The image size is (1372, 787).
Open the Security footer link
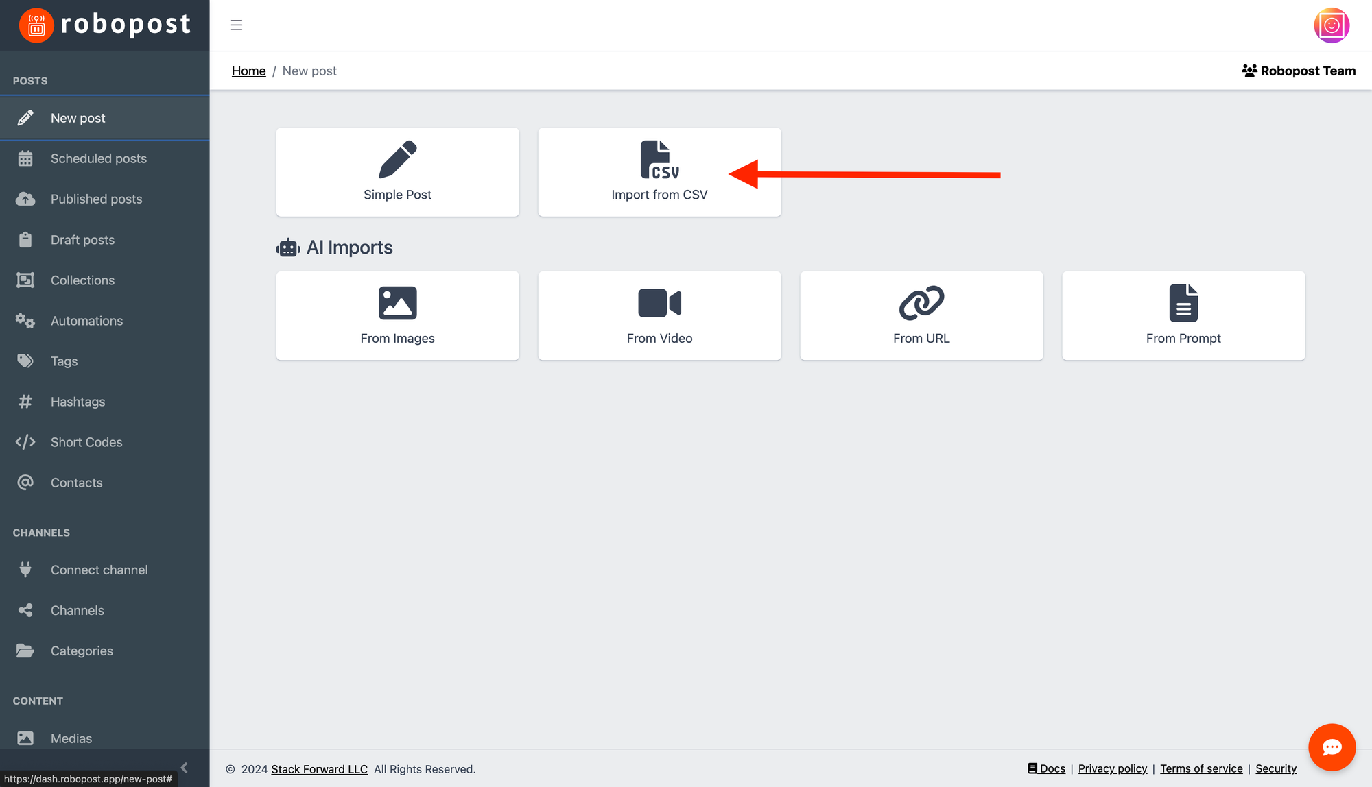pos(1276,768)
